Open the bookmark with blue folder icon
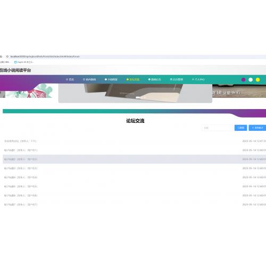 tap(24, 62)
